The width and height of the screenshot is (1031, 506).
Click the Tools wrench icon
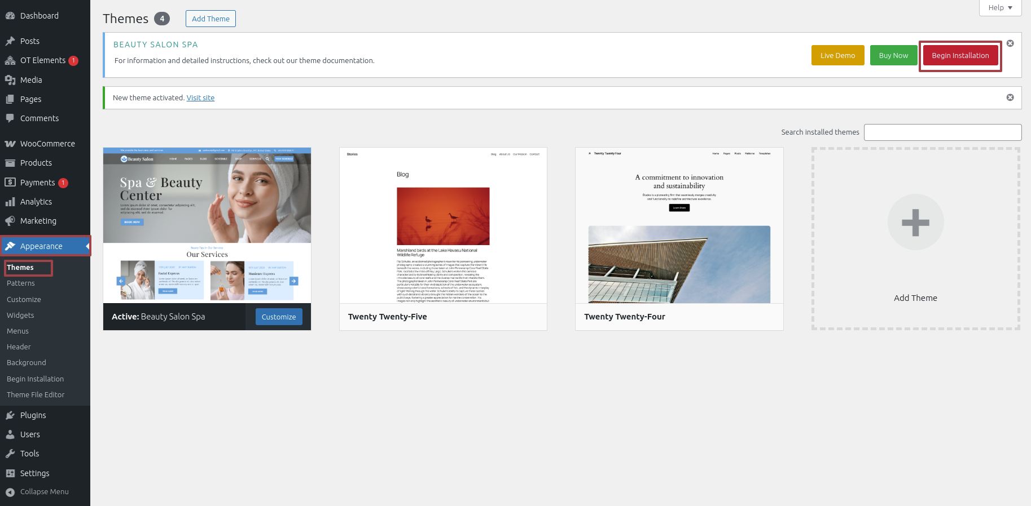tap(10, 454)
